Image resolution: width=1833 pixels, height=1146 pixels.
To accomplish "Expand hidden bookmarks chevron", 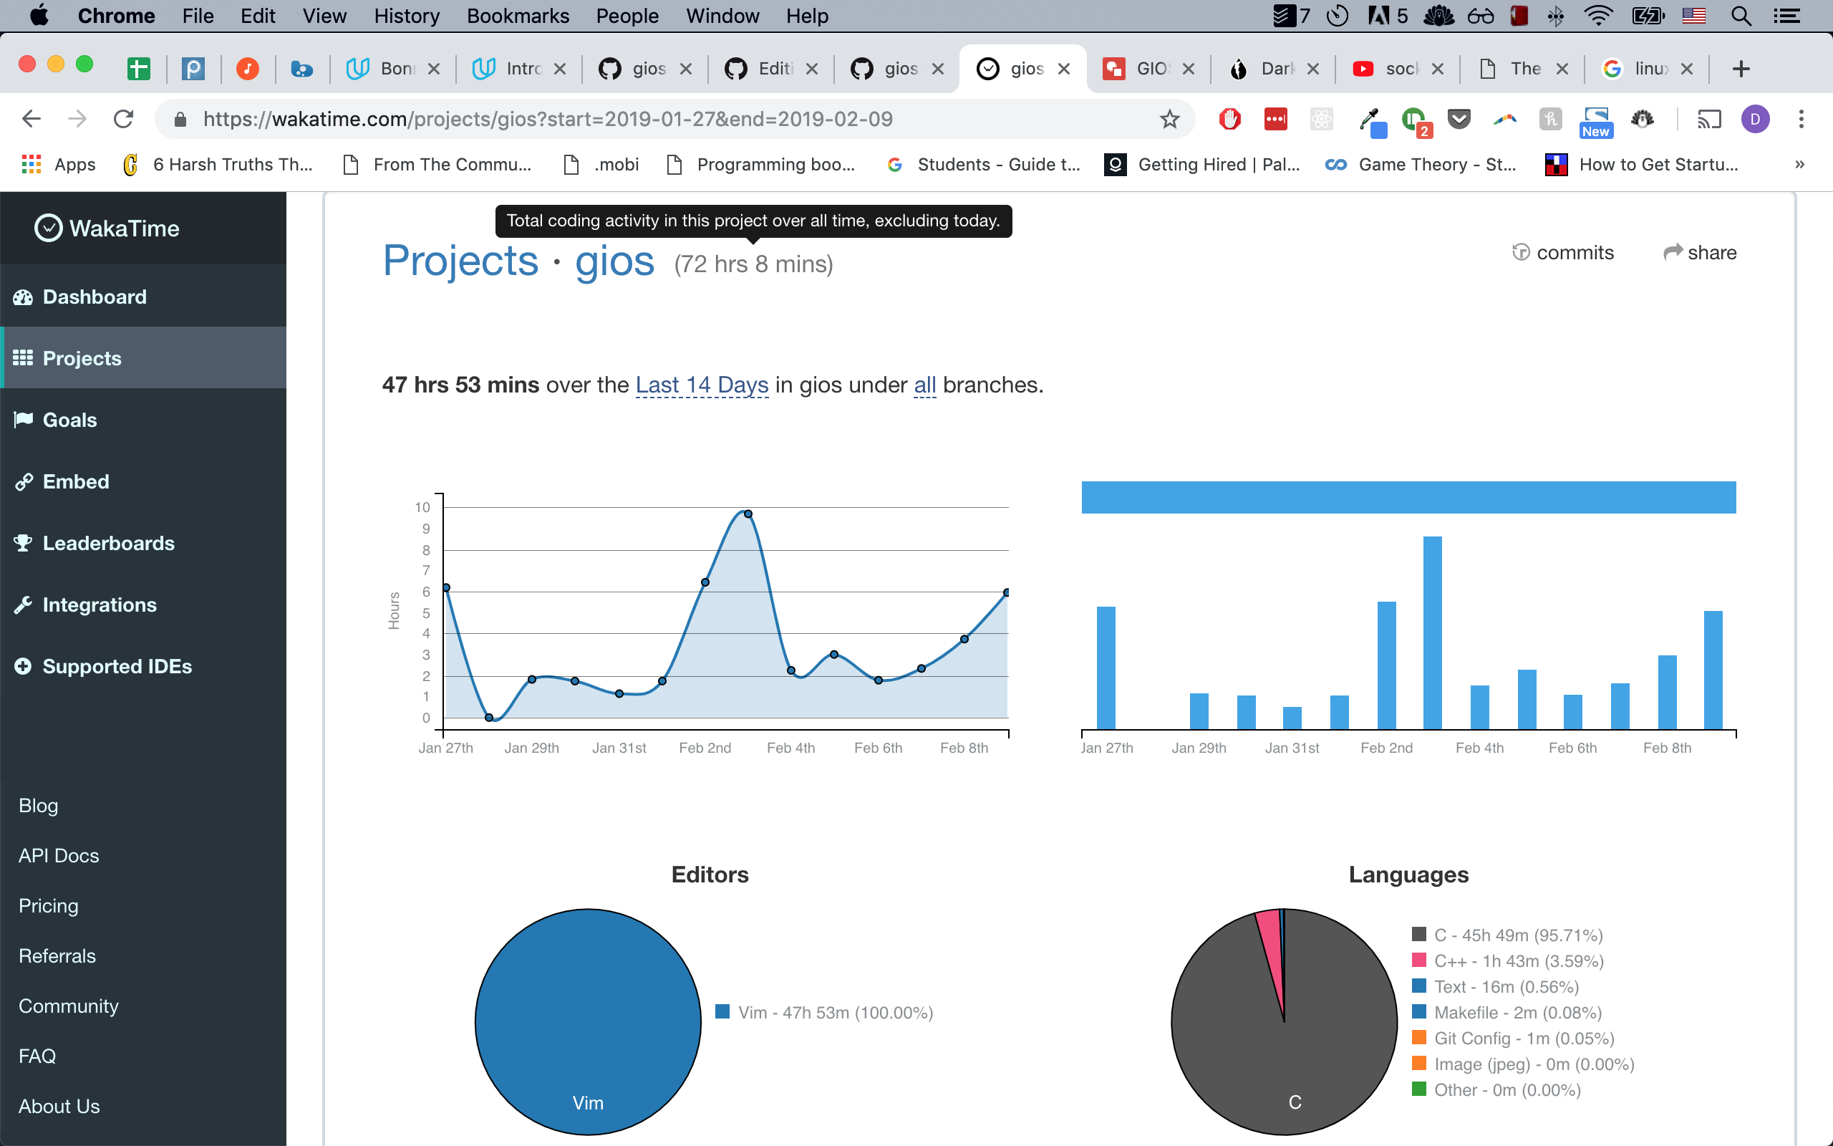I will tap(1799, 165).
